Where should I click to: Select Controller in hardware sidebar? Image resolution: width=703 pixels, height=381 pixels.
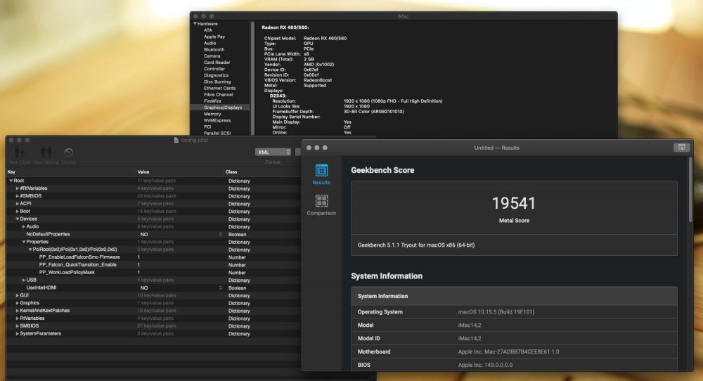214,69
